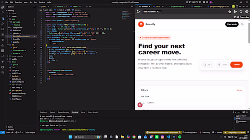
Task: Maximize the terminal panel
Action: (244, 112)
